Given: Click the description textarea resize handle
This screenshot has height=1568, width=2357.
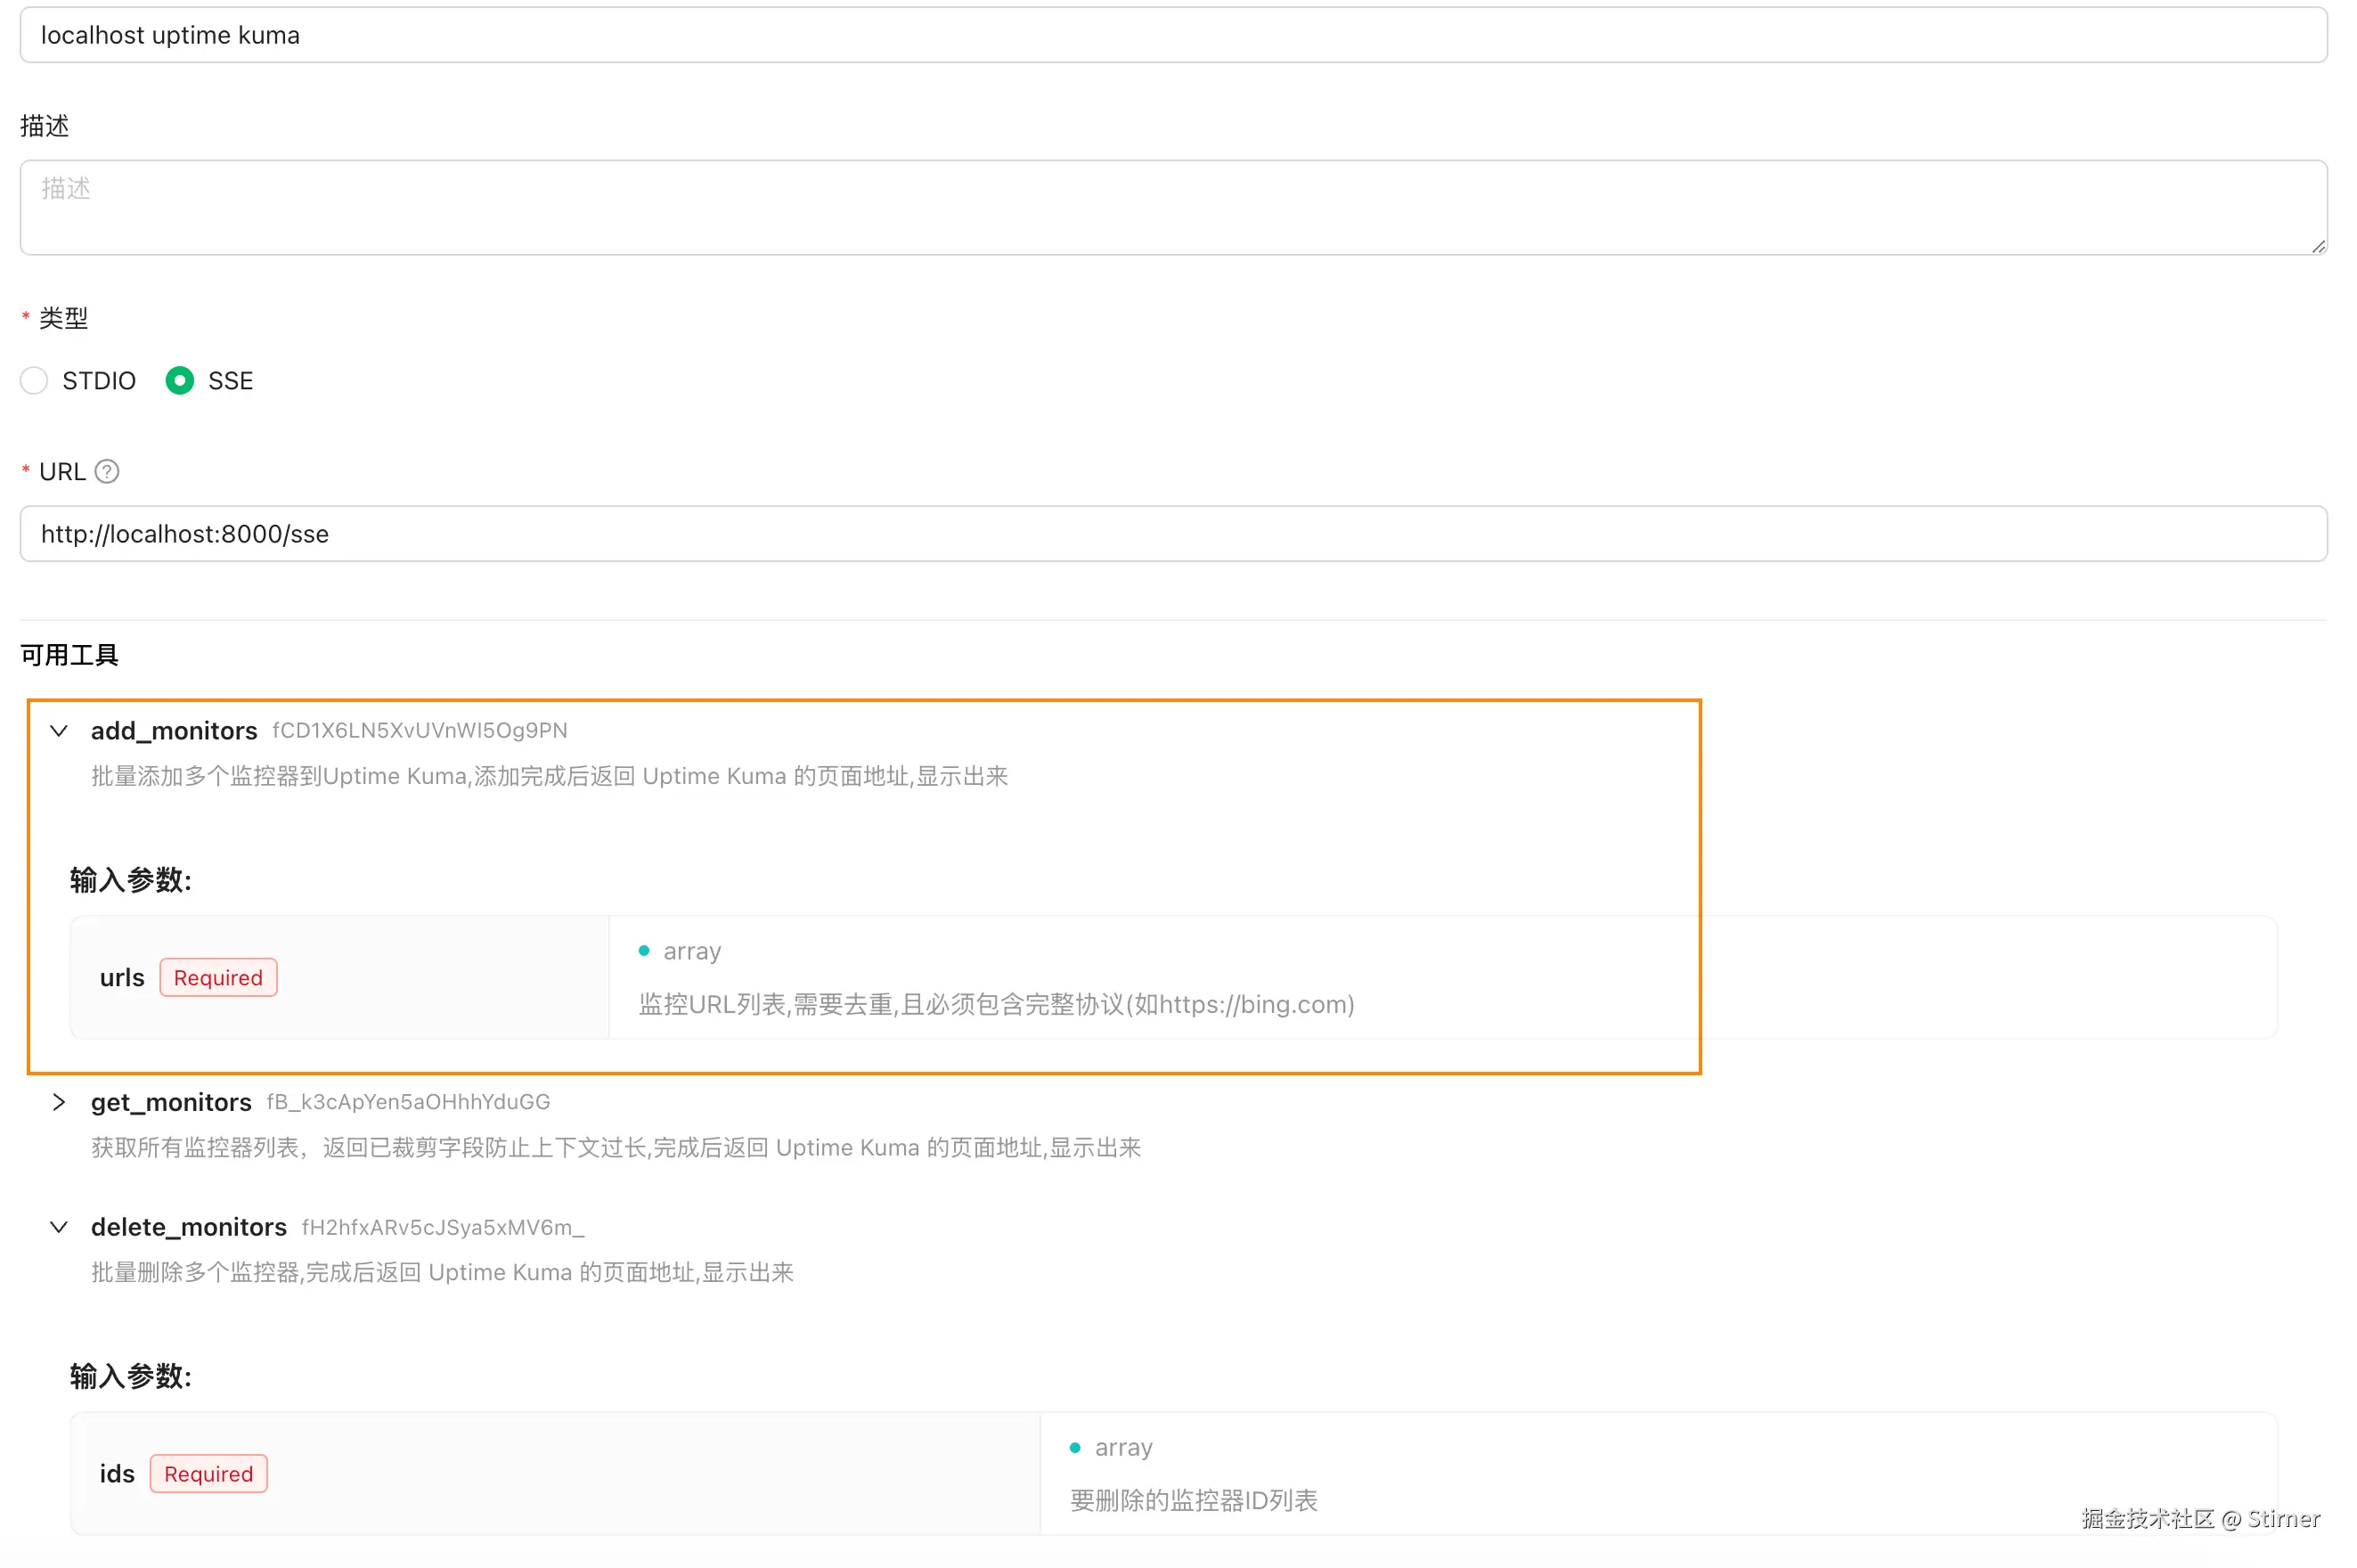Looking at the screenshot, I should pos(2317,246).
